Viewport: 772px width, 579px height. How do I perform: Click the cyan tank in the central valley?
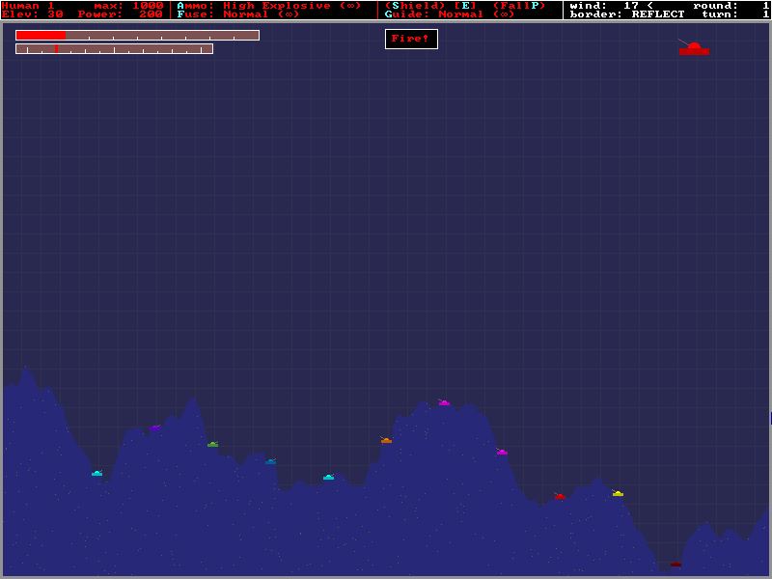pos(328,477)
